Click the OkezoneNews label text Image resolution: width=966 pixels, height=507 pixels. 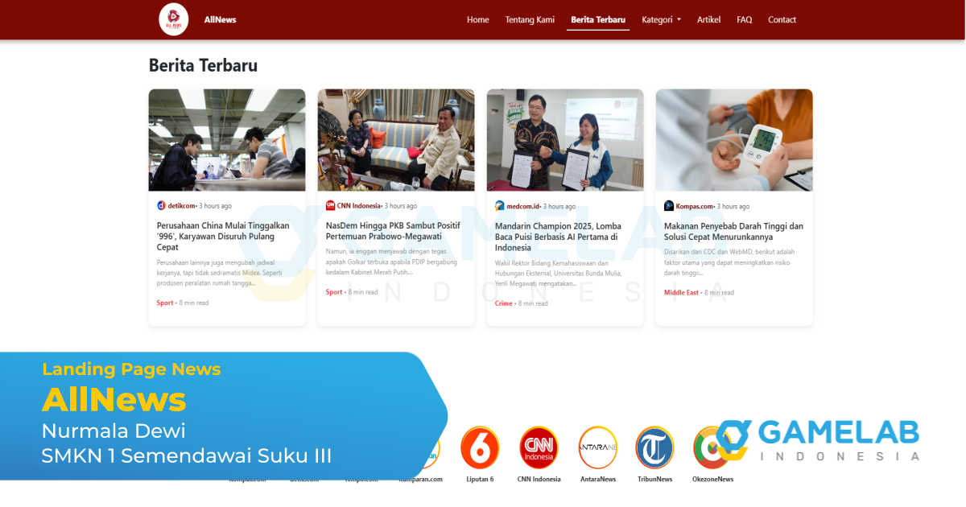point(712,480)
